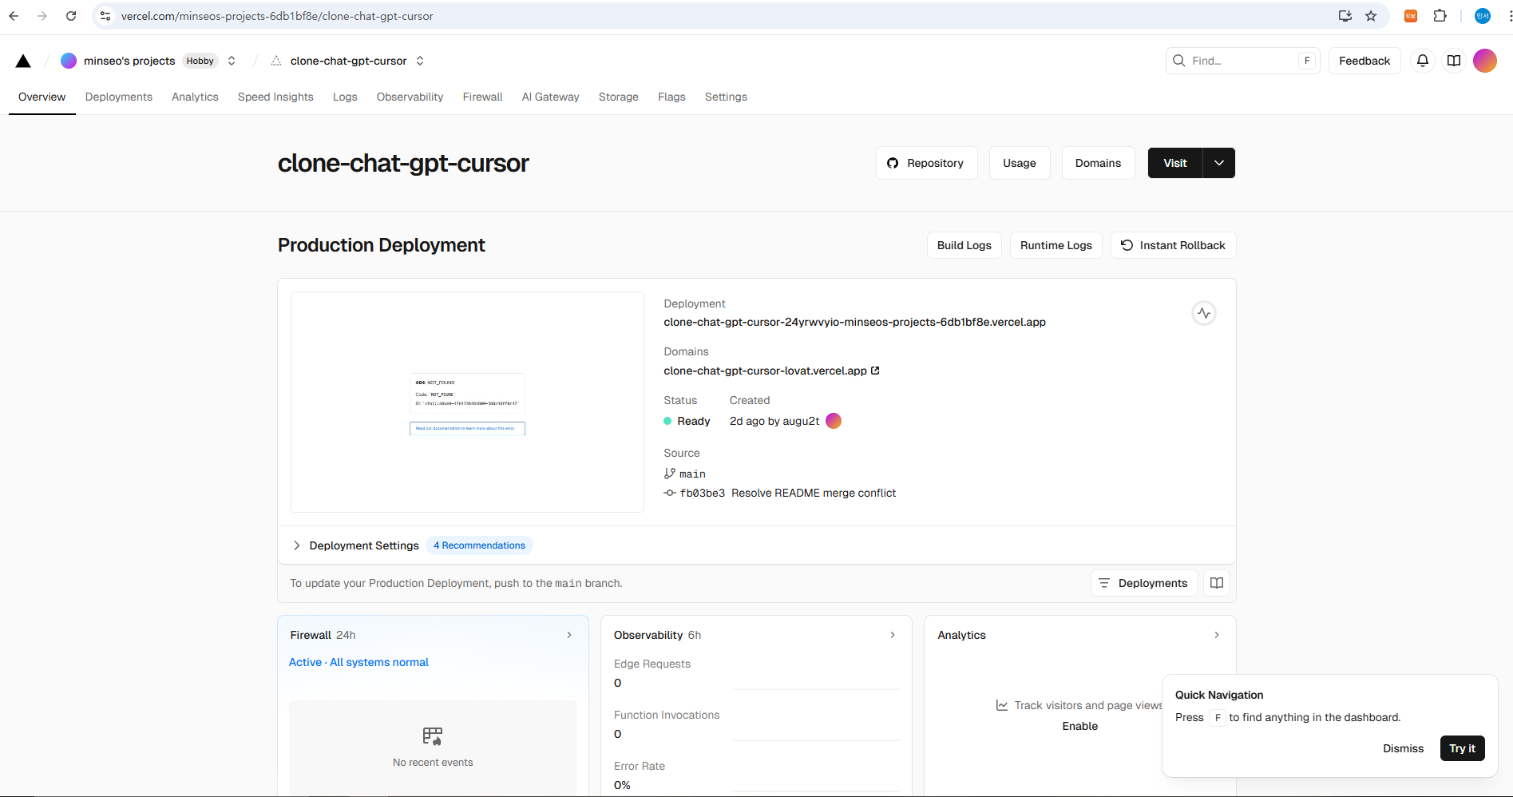Open the documentation book icon in header
The image size is (1513, 797).
click(1454, 61)
